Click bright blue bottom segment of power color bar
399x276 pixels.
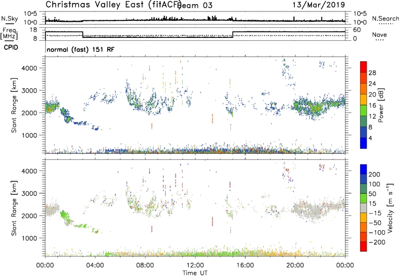(364, 143)
